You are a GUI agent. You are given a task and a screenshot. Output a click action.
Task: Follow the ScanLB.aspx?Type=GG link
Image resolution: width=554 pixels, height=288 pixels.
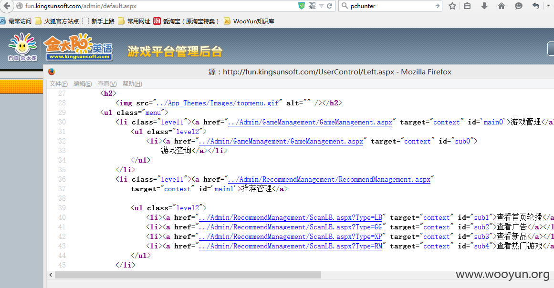(291, 227)
